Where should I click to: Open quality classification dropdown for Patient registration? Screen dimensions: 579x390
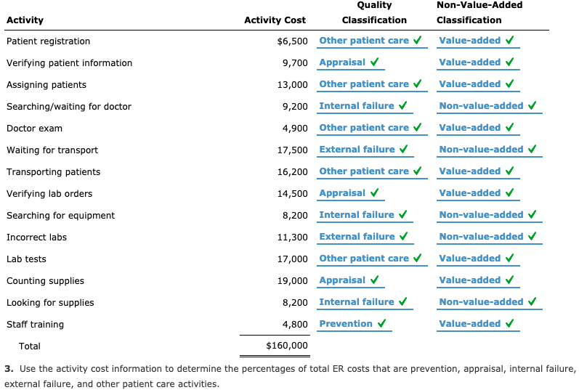(x=372, y=41)
